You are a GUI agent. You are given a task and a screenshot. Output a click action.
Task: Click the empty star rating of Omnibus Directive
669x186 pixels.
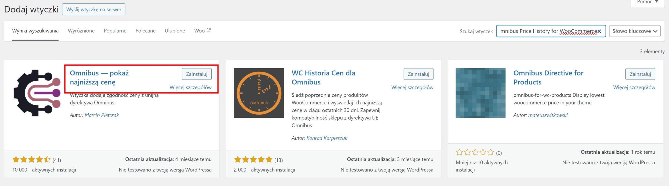475,152
